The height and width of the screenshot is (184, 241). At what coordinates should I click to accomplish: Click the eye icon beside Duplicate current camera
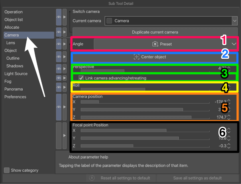click(x=59, y=32)
